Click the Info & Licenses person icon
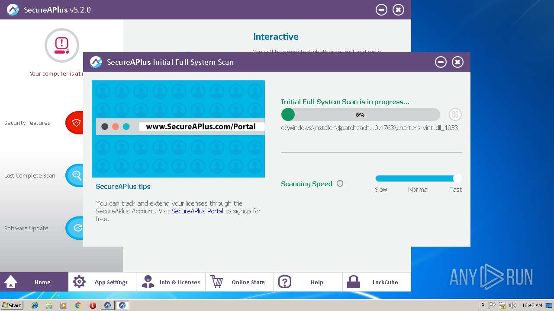The width and height of the screenshot is (554, 311). pyautogui.click(x=148, y=282)
